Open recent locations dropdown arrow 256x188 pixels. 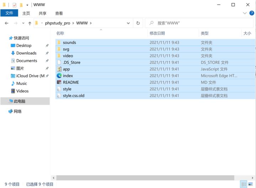point(23,23)
